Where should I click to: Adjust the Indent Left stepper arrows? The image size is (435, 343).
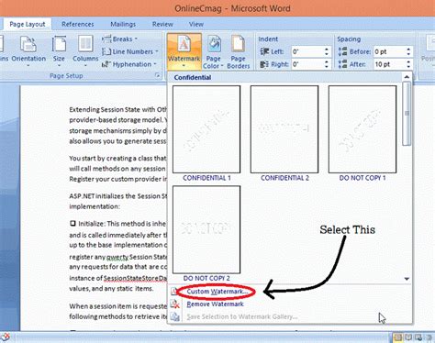coord(327,51)
